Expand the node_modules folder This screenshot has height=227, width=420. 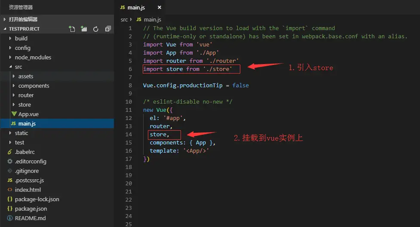[10, 57]
